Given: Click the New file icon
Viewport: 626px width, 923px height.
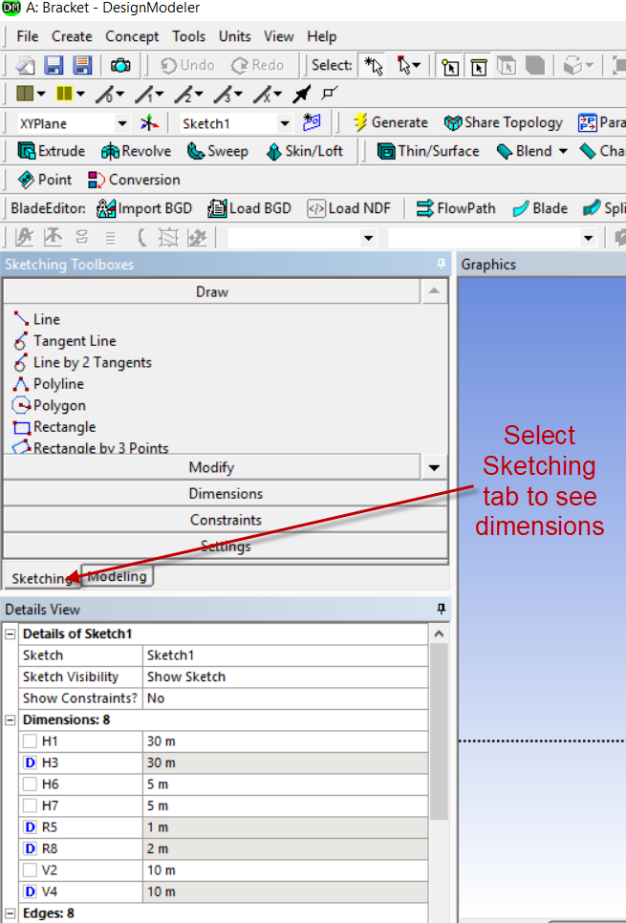Looking at the screenshot, I should pos(25,65).
